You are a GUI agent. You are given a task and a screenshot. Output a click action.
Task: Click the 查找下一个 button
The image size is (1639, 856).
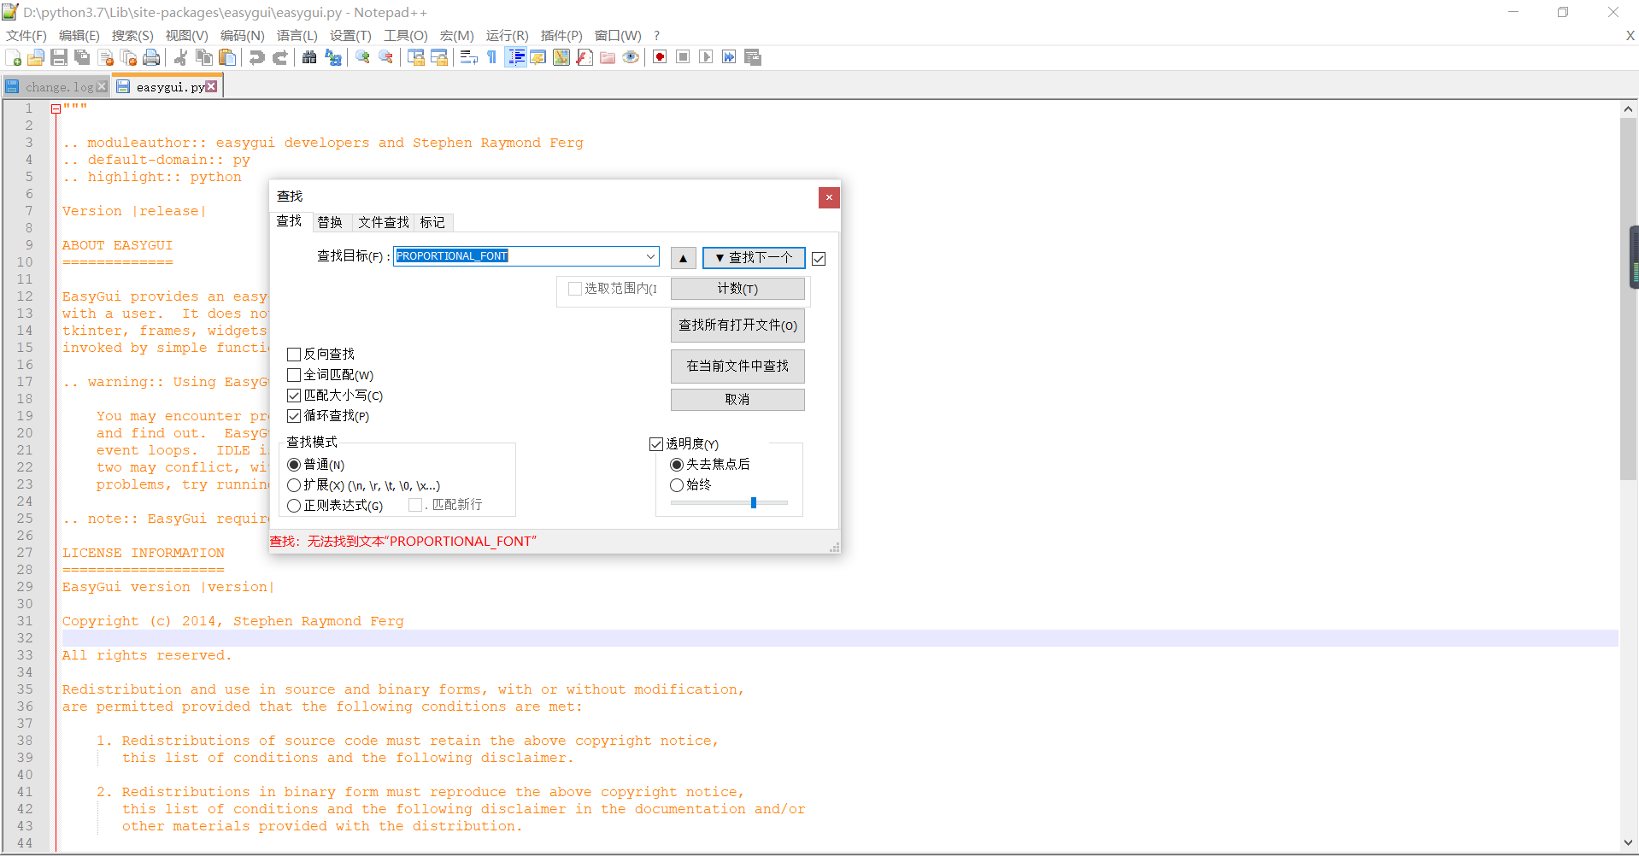point(754,258)
